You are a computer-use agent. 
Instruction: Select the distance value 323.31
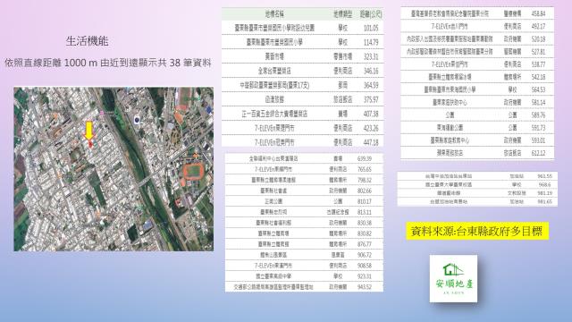371,56
